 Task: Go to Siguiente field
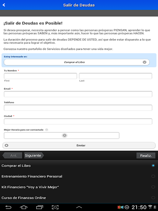tap(34, 155)
